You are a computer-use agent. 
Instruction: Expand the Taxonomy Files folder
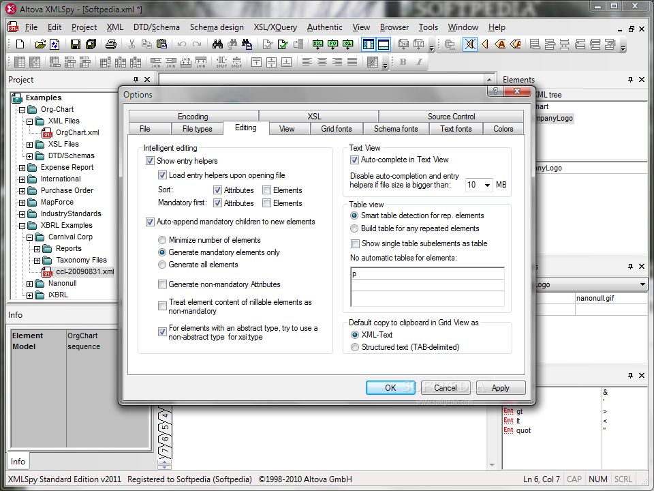(x=37, y=261)
